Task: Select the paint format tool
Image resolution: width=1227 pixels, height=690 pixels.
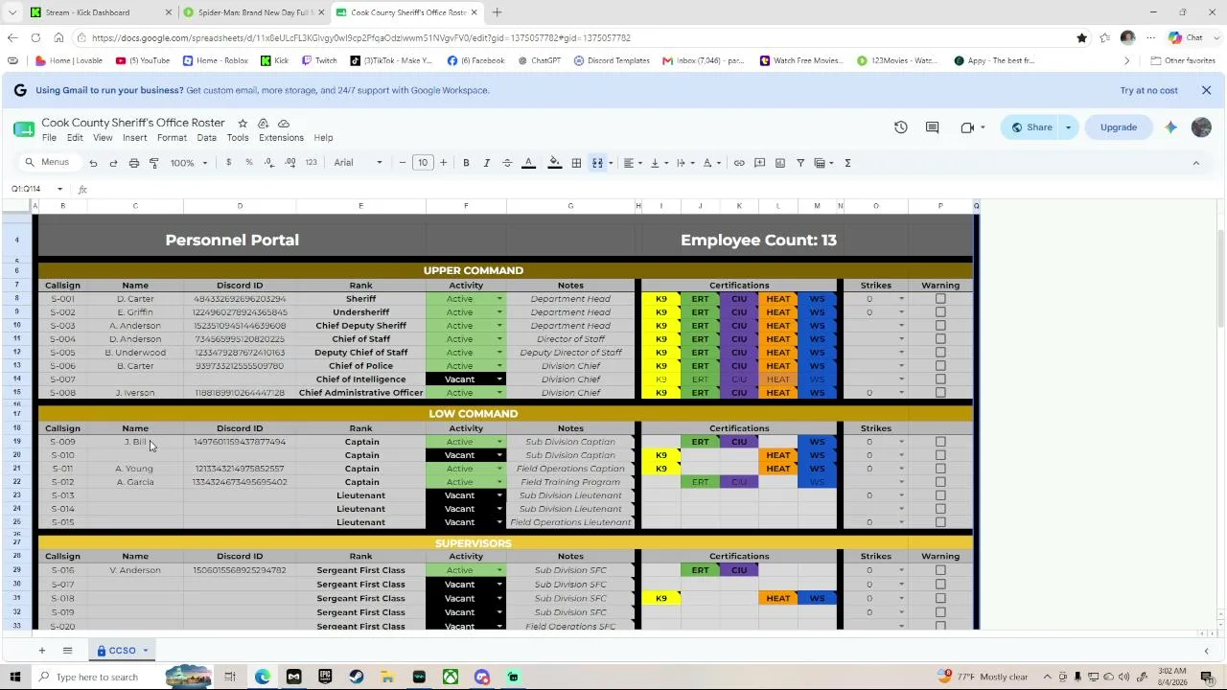Action: tap(154, 163)
